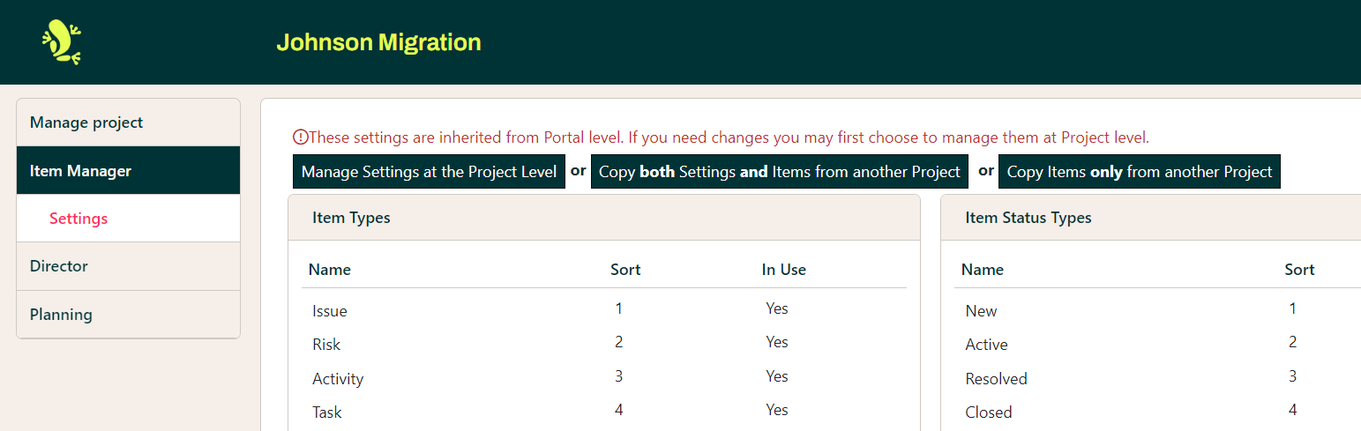Screen dimensions: 1361x431
Task: Open the Planning section
Action: [61, 315]
